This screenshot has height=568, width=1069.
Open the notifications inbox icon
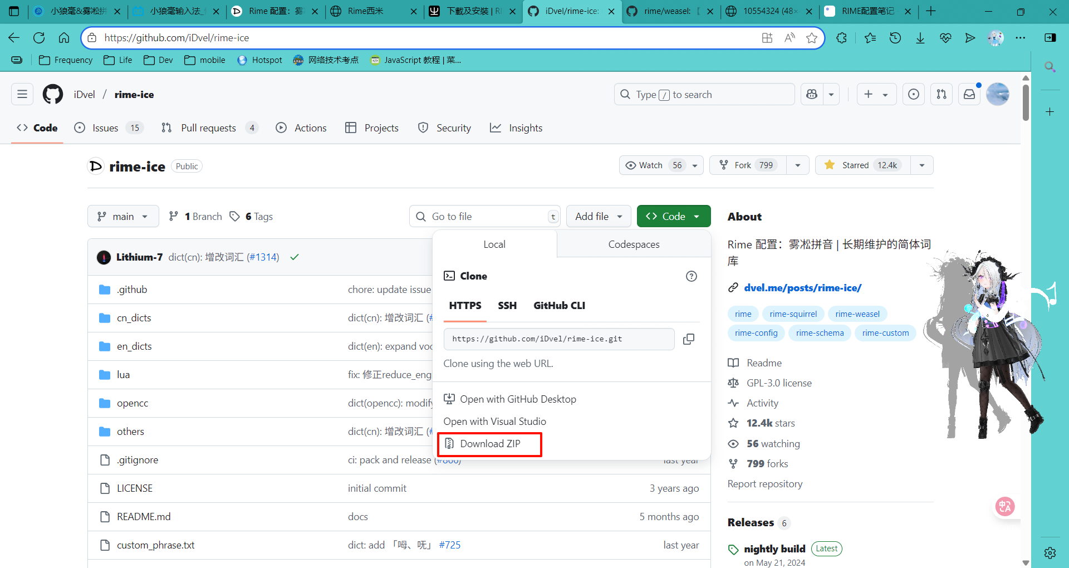pos(969,95)
